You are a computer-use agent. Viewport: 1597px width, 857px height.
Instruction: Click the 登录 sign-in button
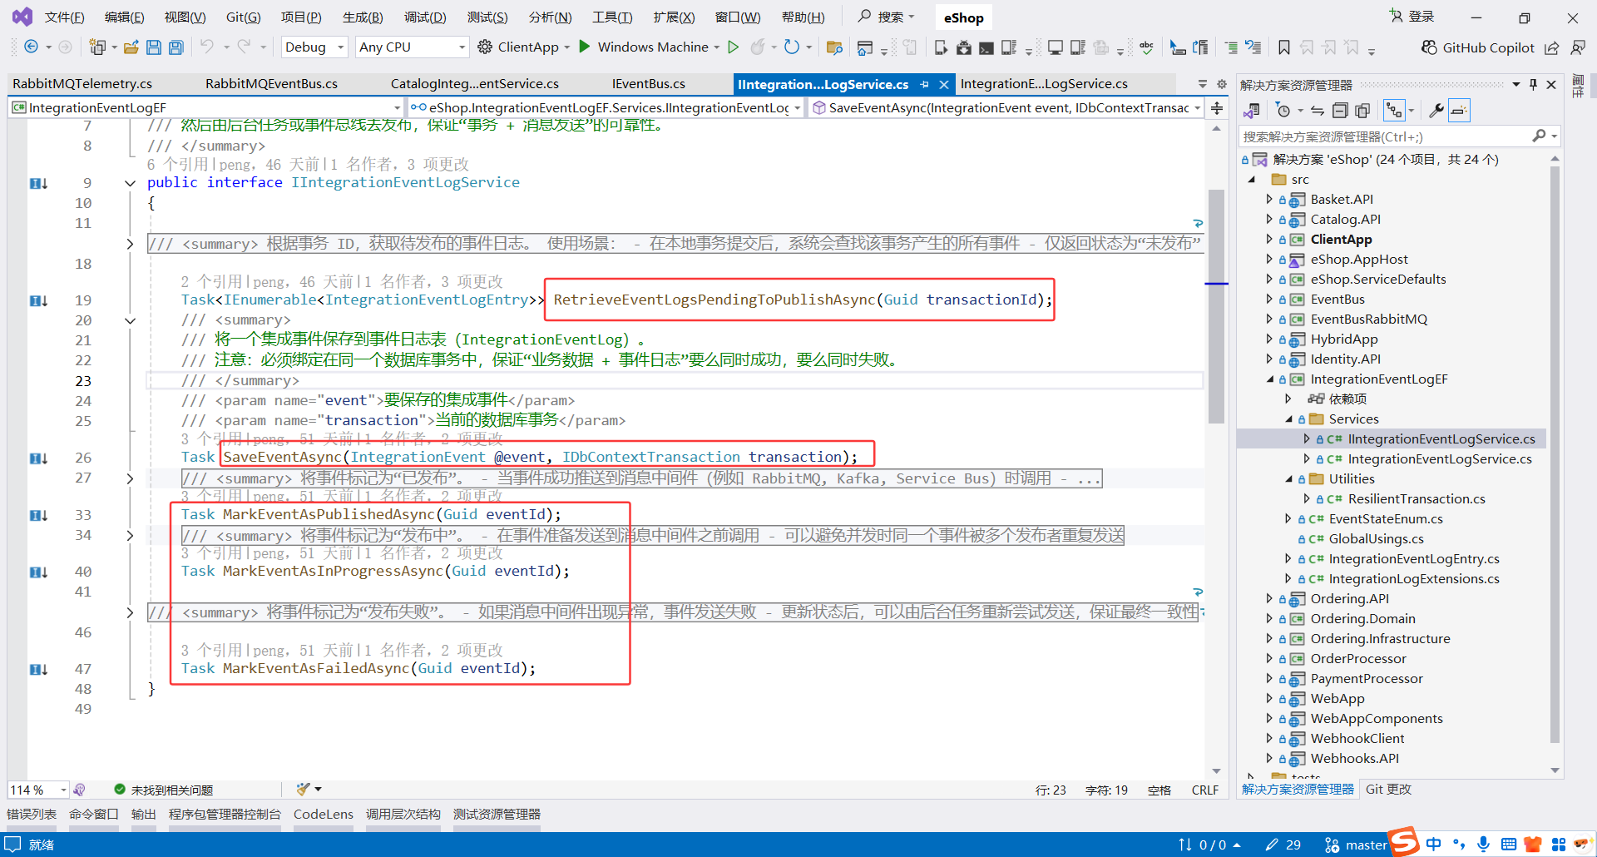[1412, 17]
